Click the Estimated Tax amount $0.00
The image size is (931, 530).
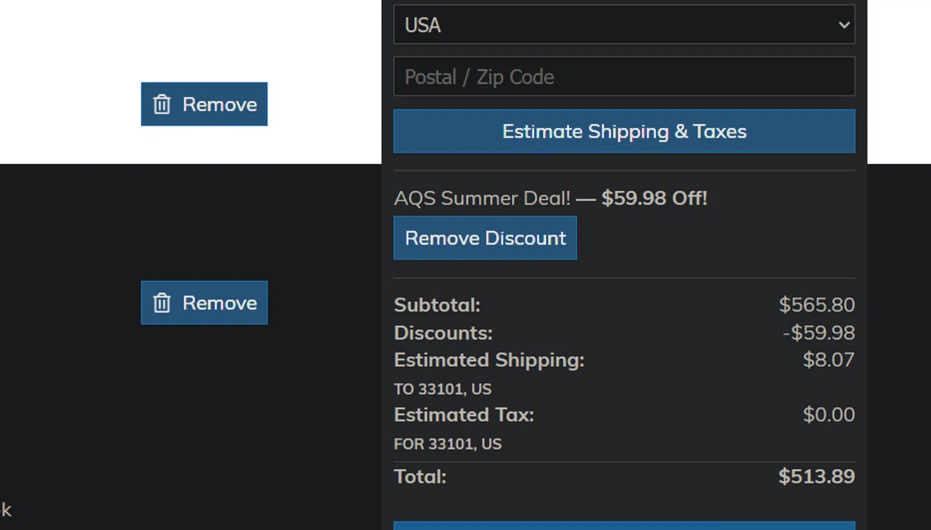click(829, 414)
